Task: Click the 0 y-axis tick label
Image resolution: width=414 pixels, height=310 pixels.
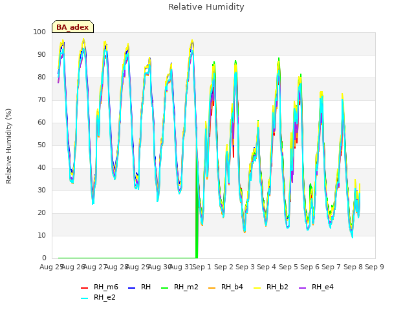Action: point(44,258)
